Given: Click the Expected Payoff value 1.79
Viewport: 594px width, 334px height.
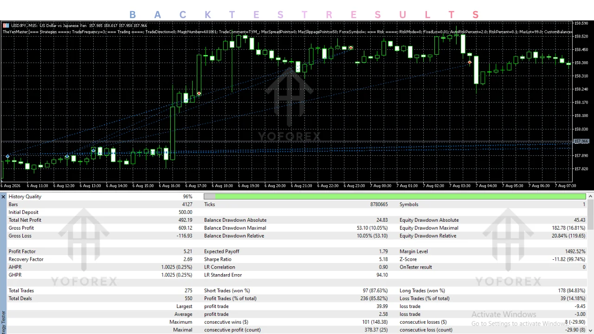Looking at the screenshot, I should 383,251.
